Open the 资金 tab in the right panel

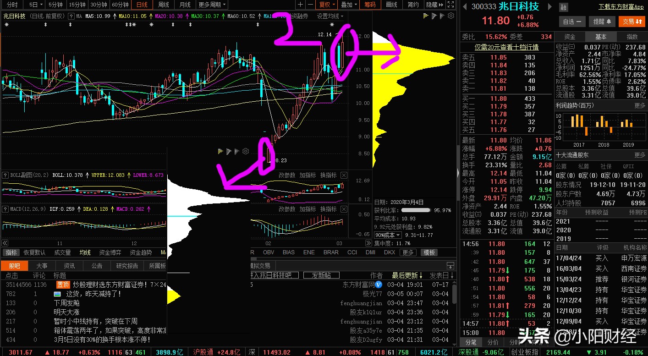570,37
